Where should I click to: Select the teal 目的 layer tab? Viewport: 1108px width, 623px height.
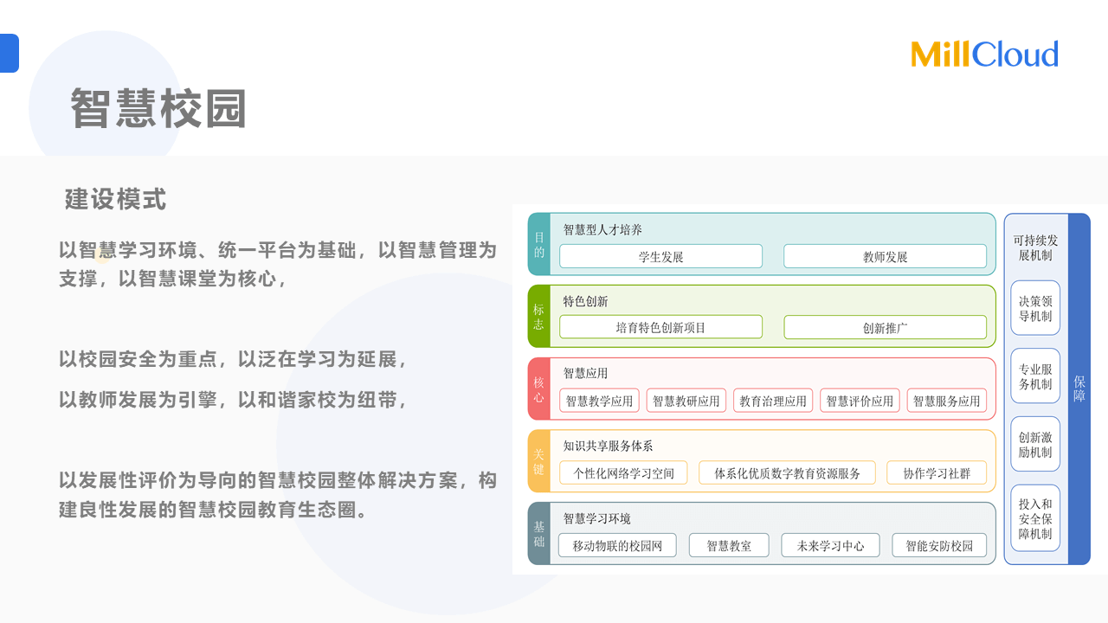click(x=539, y=244)
